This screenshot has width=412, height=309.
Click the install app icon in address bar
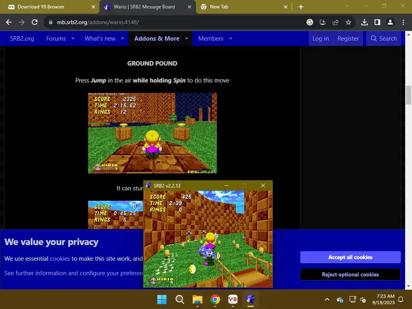tap(322, 23)
